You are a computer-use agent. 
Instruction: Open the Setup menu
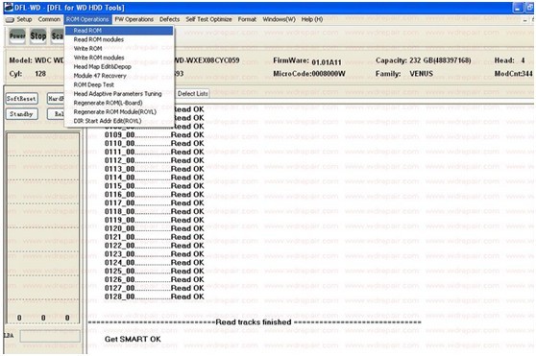(x=24, y=19)
